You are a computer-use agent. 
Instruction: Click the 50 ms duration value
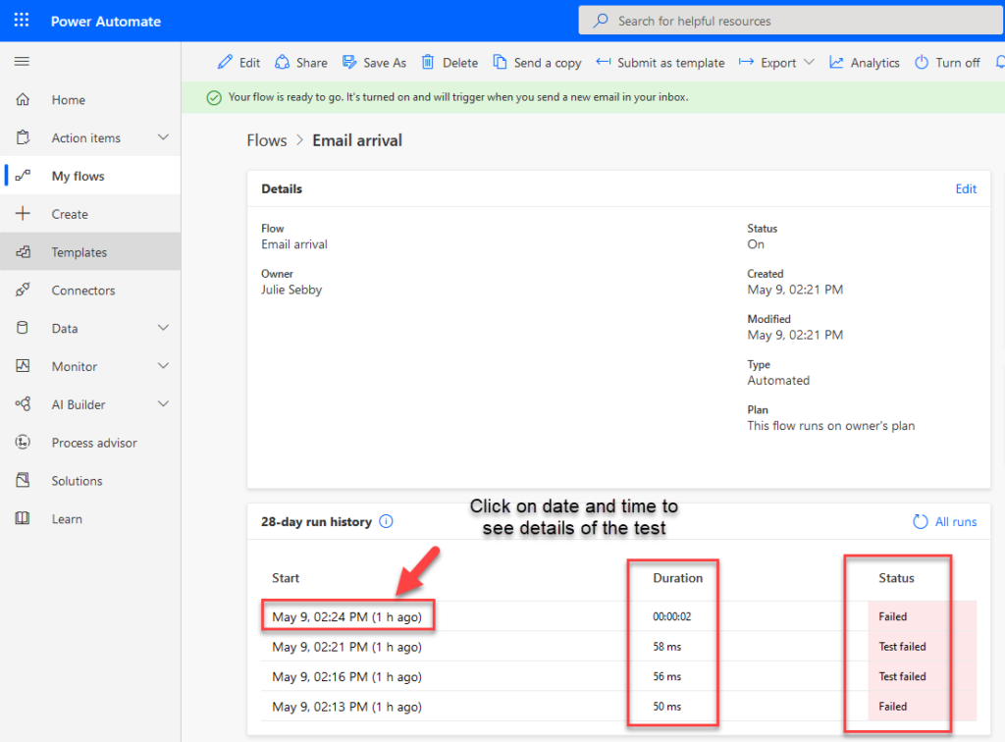tap(666, 707)
